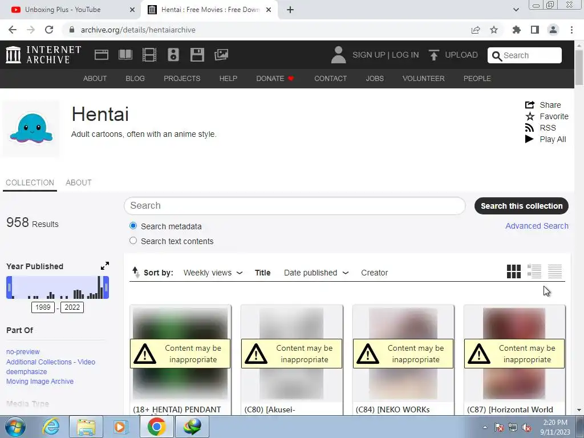Toggle sort direction arrows icon
The width and height of the screenshot is (584, 438).
[x=136, y=272]
